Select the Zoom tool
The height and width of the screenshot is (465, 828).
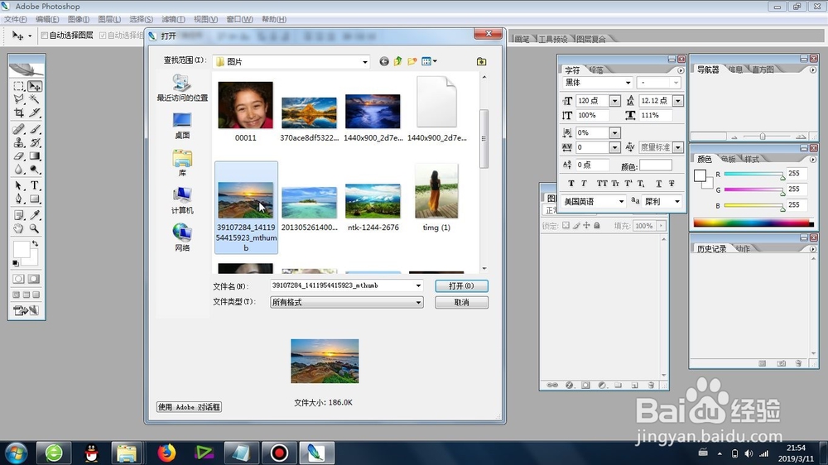click(35, 228)
